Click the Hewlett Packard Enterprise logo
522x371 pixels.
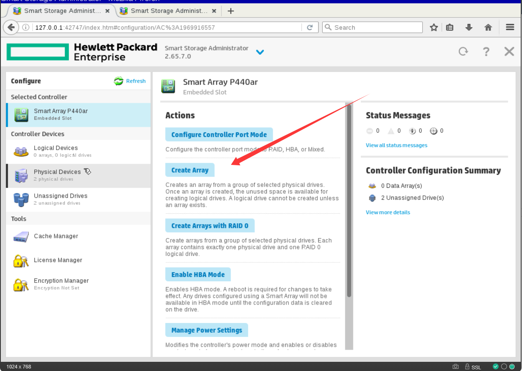pos(82,52)
